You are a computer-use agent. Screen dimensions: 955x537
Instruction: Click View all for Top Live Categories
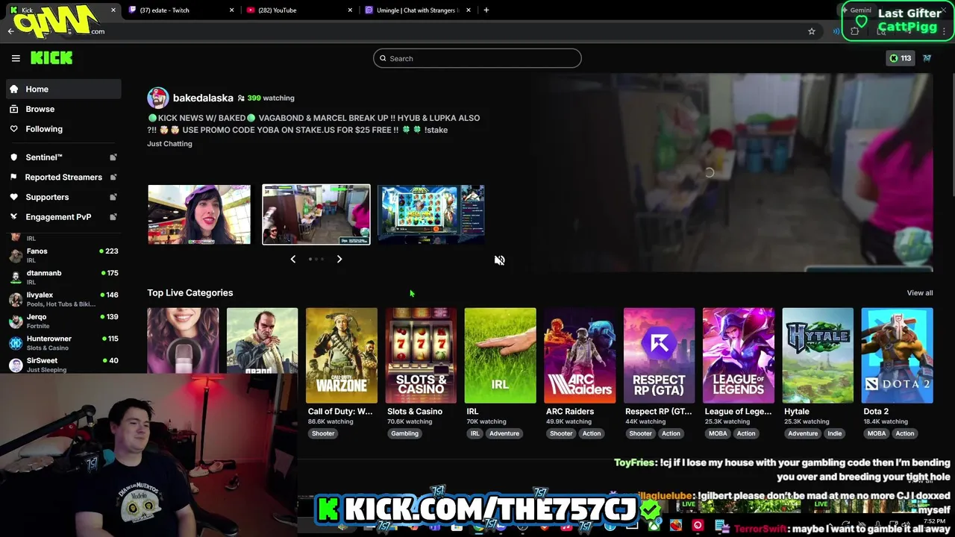point(920,292)
